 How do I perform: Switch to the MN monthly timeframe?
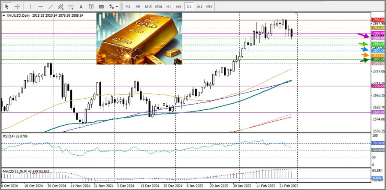209,6
